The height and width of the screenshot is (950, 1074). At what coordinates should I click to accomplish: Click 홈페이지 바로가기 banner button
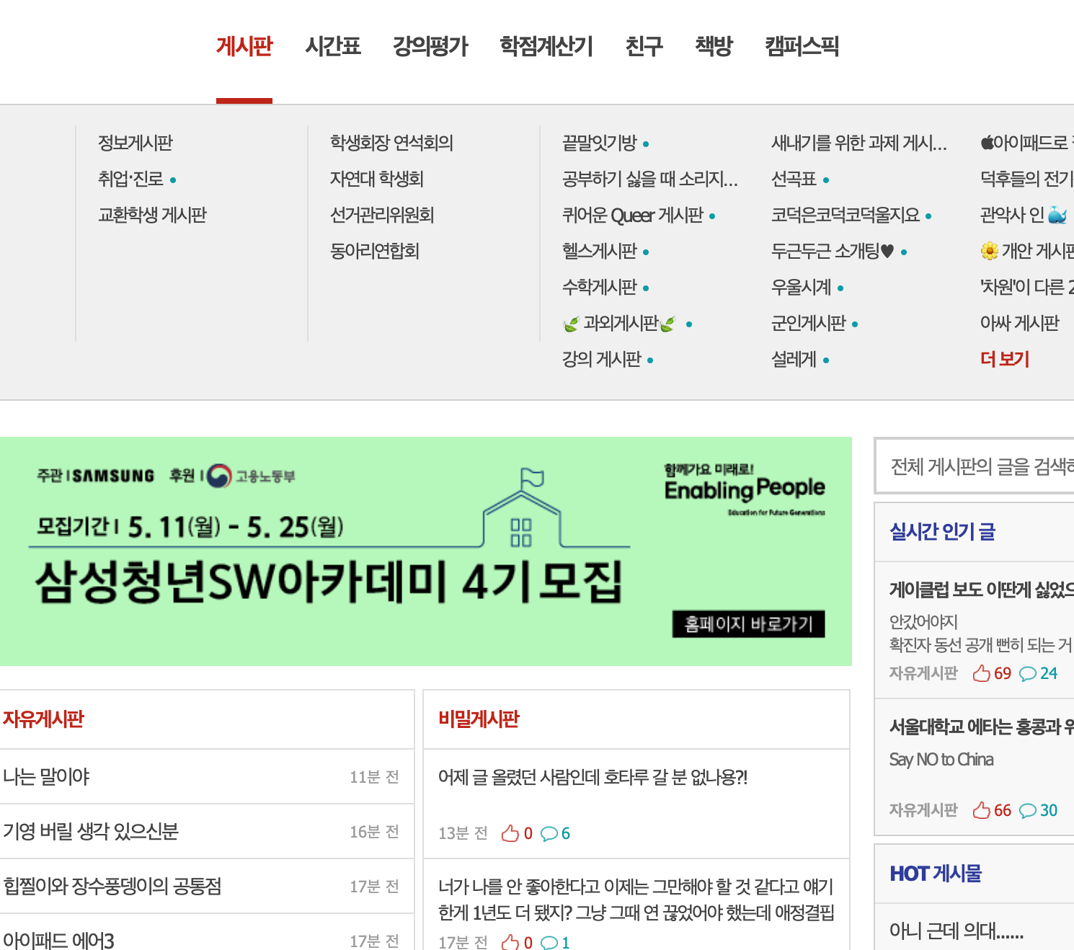tap(748, 624)
